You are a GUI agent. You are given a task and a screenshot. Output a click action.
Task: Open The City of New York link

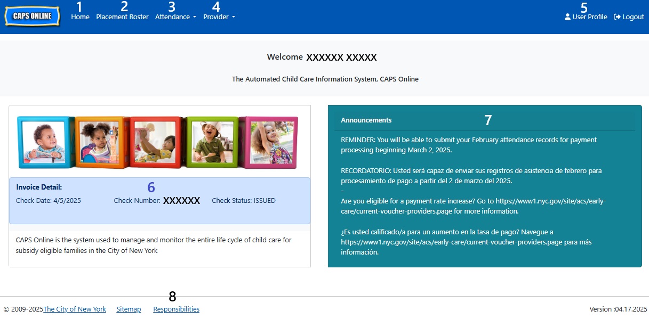[75, 309]
